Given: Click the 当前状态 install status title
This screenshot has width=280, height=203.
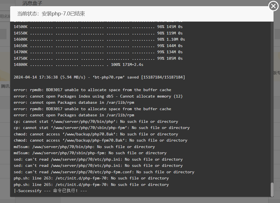Looking at the screenshot, I should click(x=51, y=14).
